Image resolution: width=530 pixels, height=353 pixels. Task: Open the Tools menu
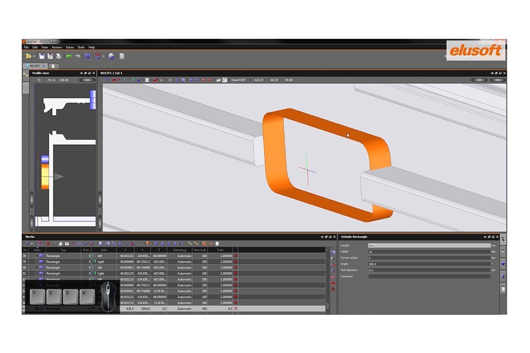81,47
